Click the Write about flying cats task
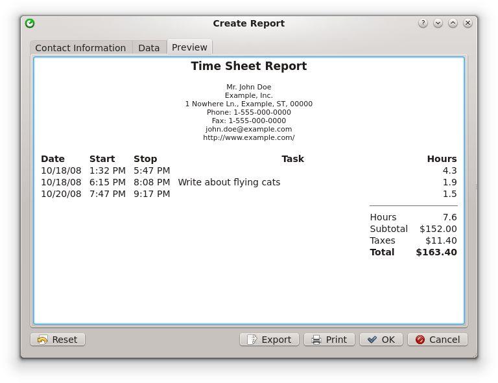 click(x=229, y=182)
